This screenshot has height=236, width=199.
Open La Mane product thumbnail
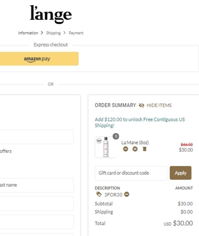105,147
